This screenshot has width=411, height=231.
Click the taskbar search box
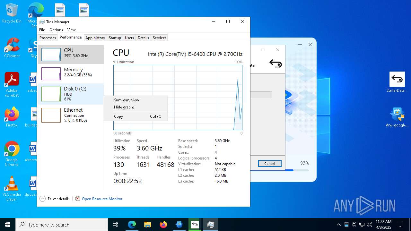(62, 225)
